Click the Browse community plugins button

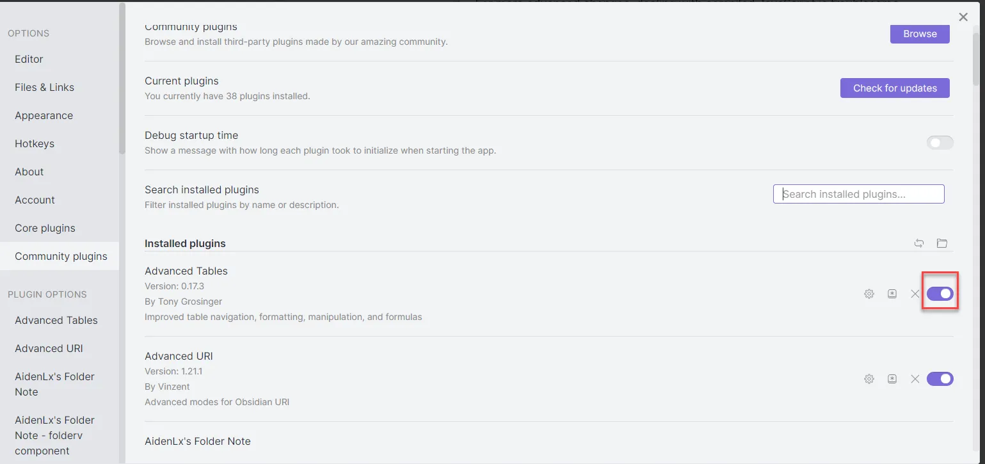[920, 34]
